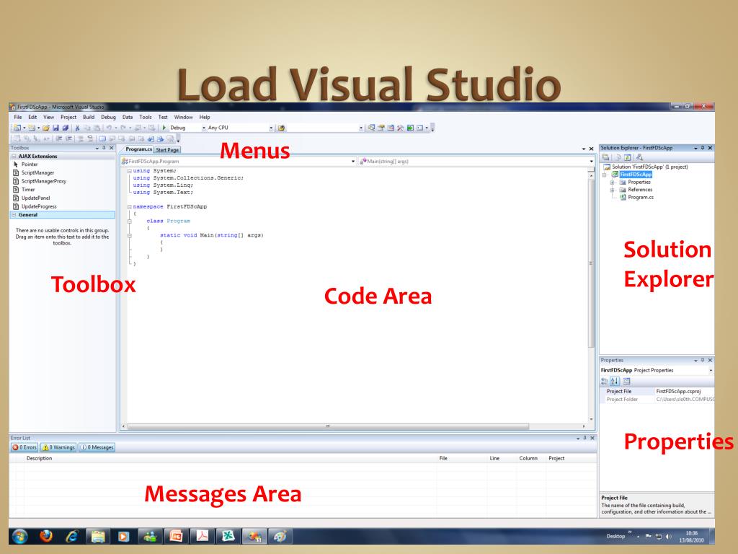
Task: Open the Toolbox wrench-and-hammer icon
Action: (400, 128)
